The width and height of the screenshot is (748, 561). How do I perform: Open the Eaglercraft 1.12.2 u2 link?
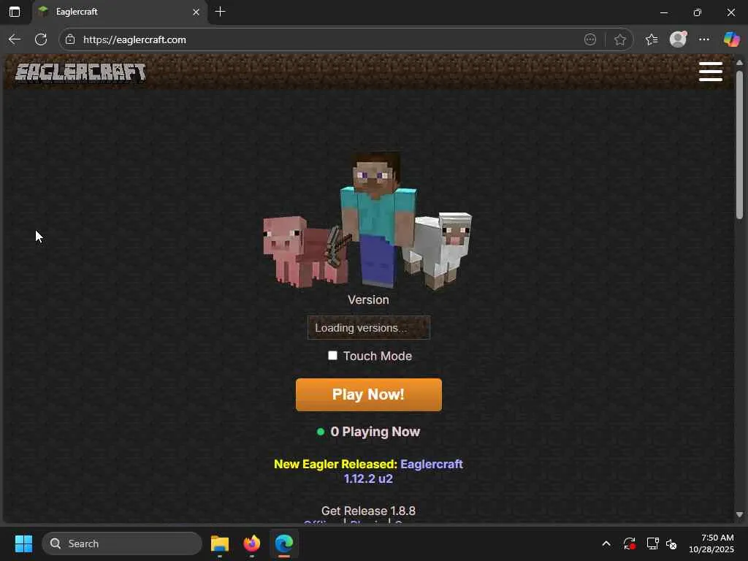click(403, 471)
